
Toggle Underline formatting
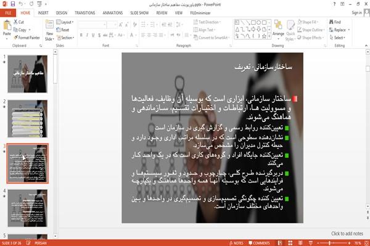click(x=93, y=35)
